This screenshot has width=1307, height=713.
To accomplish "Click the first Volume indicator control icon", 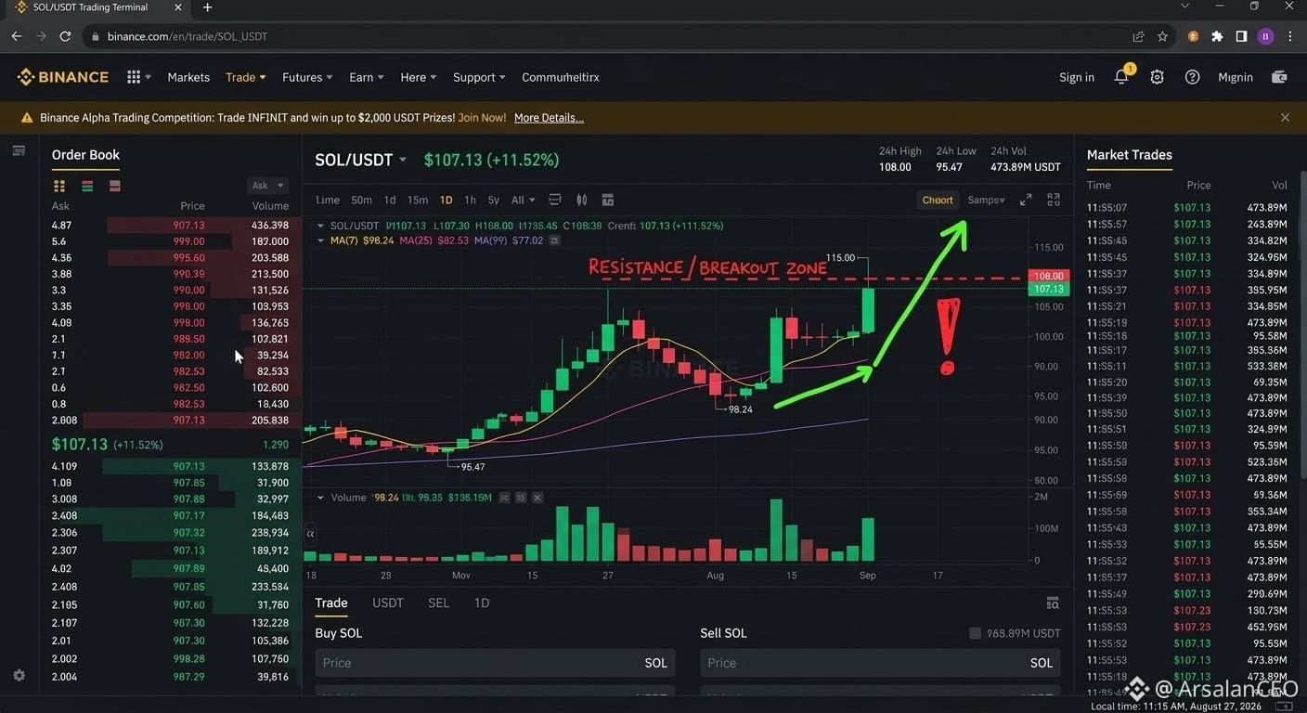I will pyautogui.click(x=504, y=498).
